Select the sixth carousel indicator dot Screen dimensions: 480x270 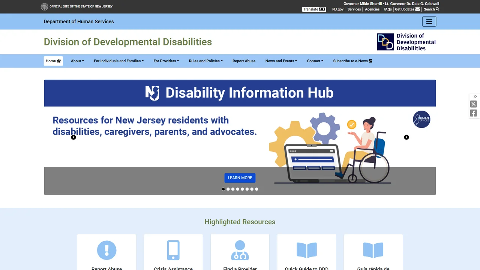[x=247, y=189]
